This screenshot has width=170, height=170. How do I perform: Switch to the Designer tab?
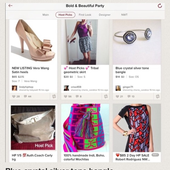pyautogui.click(x=105, y=15)
